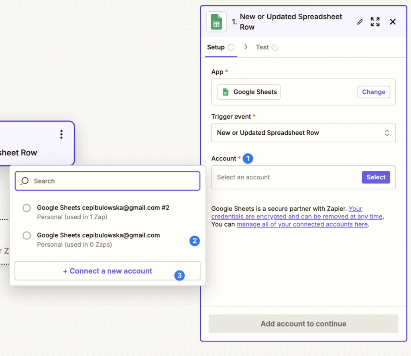Open the Trigger event dropdown
The image size is (411, 356).
pos(303,133)
